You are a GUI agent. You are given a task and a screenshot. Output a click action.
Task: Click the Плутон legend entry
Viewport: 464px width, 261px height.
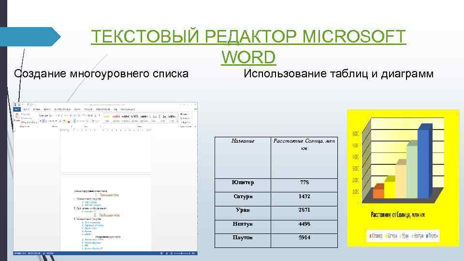(x=432, y=236)
